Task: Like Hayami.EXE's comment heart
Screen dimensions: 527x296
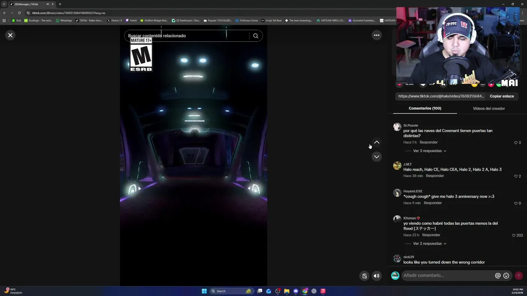Action: click(x=515, y=203)
